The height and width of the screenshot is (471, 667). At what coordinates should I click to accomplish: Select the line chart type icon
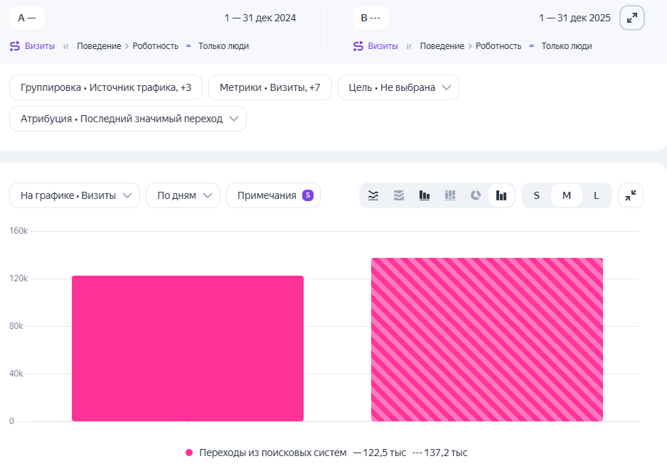(x=373, y=195)
